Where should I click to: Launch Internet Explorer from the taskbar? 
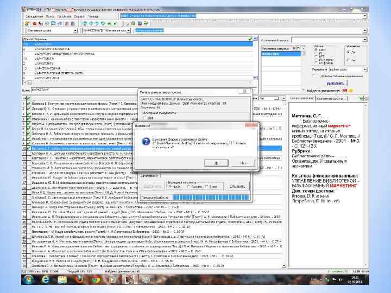point(46,279)
